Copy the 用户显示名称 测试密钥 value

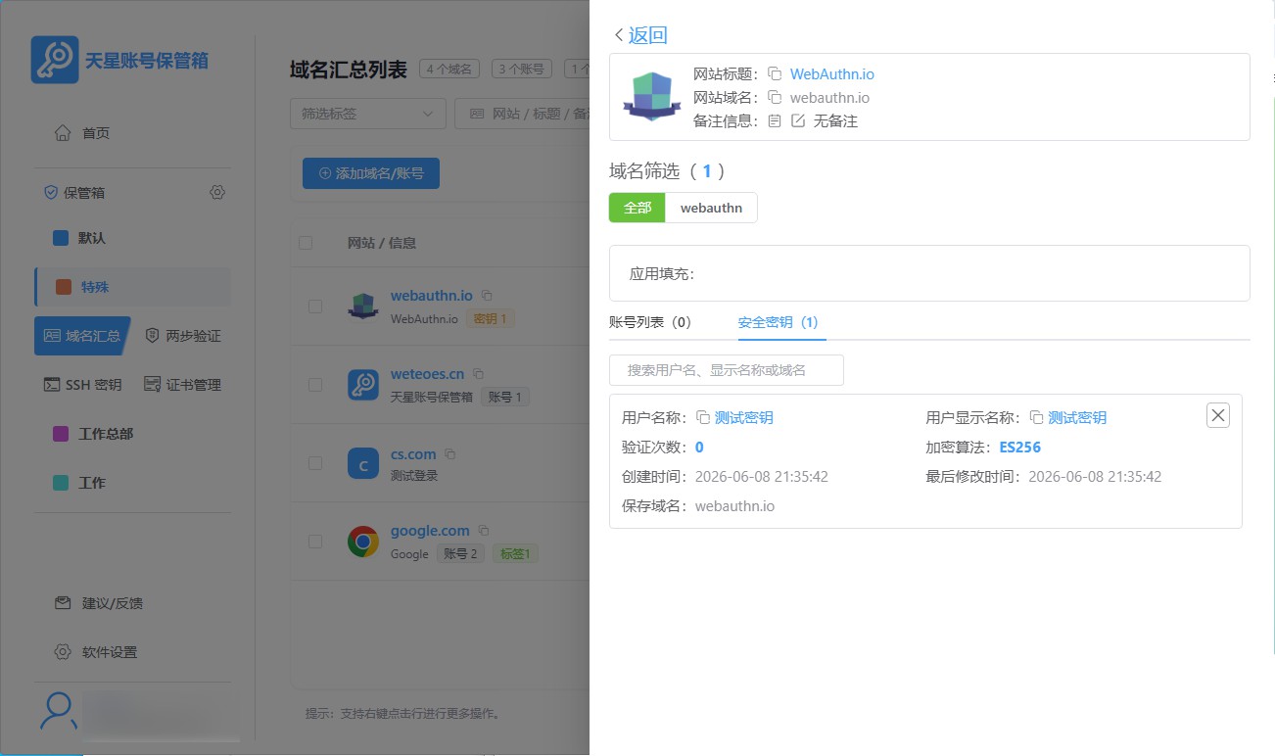[x=1036, y=417]
